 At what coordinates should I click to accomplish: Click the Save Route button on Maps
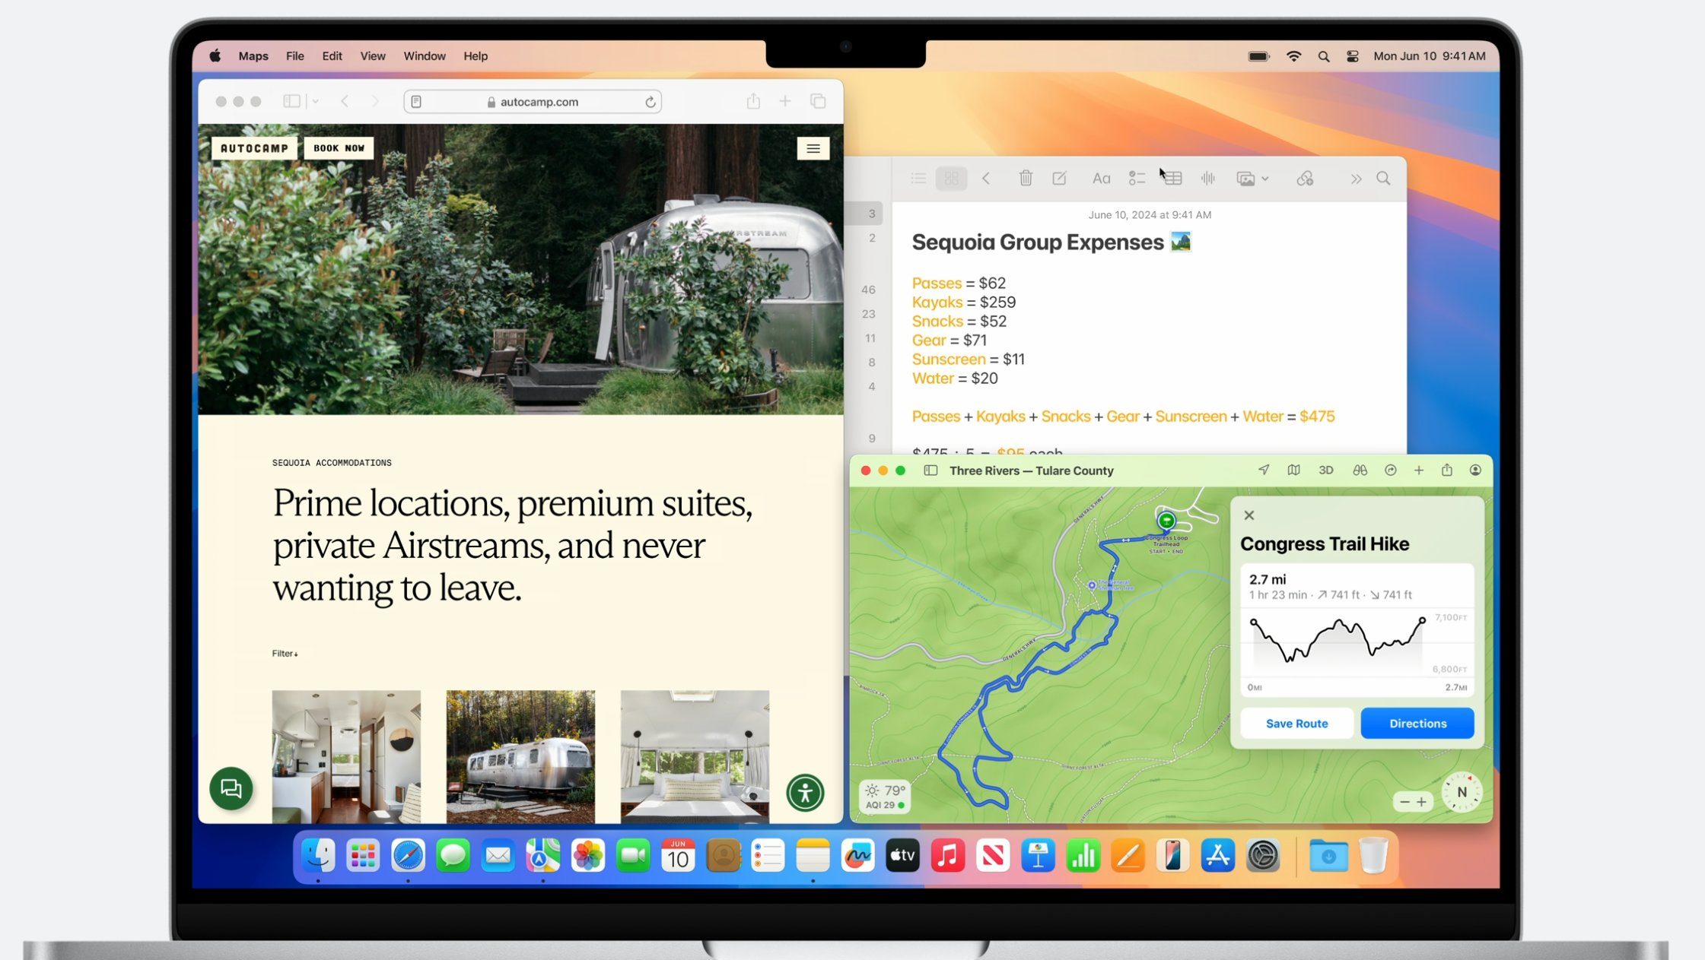pos(1296,723)
